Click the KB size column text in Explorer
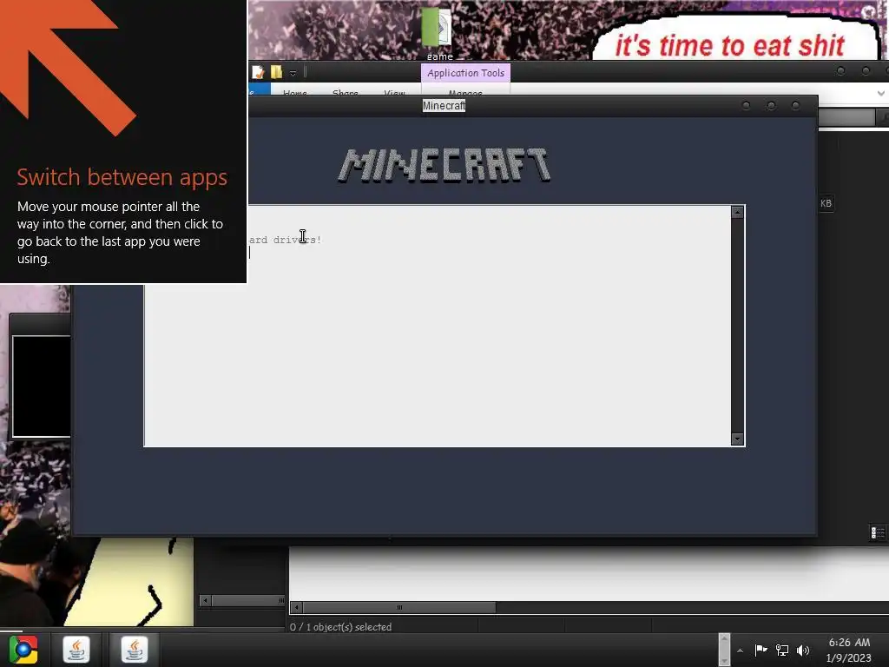This screenshot has width=889, height=667. (x=826, y=203)
